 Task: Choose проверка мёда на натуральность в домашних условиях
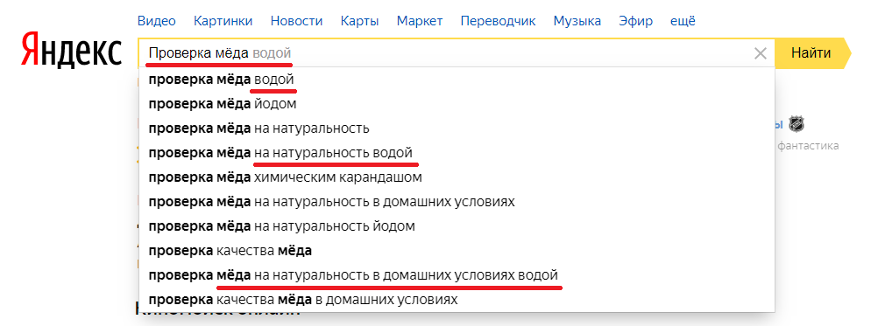[457, 202]
